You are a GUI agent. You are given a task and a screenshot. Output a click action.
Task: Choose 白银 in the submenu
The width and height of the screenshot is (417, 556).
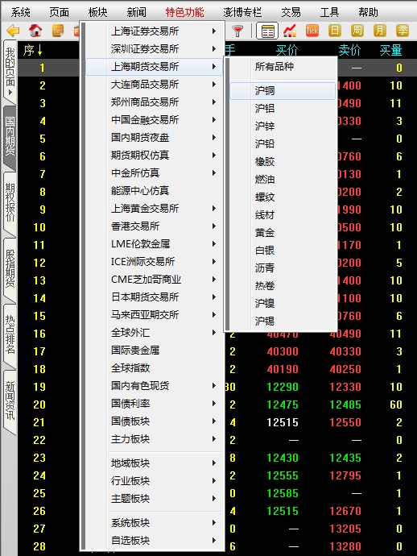283,251
